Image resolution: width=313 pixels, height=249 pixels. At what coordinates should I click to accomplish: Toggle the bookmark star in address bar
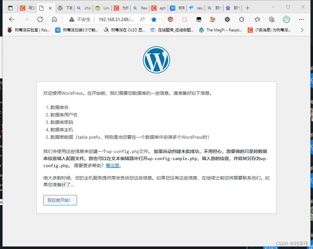[x=153, y=19]
